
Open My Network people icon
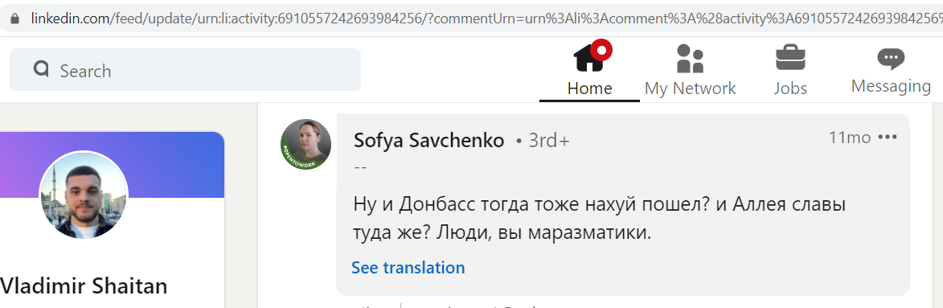690,59
